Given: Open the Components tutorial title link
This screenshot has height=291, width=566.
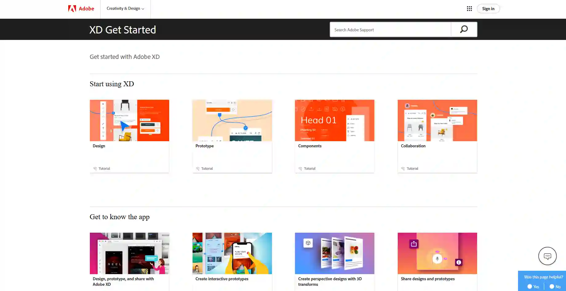Looking at the screenshot, I should point(309,146).
